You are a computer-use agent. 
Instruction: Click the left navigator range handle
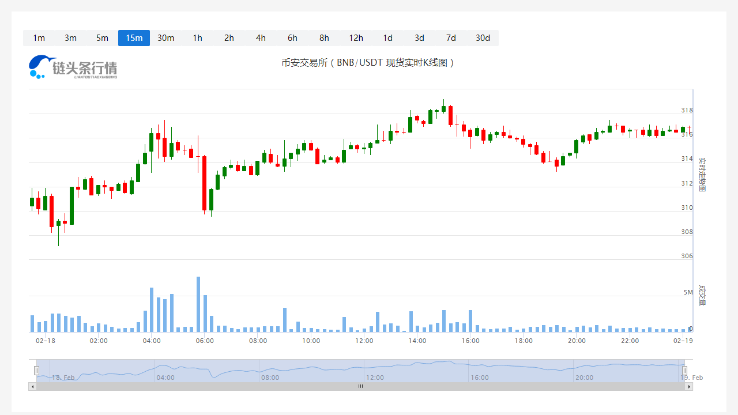[x=36, y=371]
